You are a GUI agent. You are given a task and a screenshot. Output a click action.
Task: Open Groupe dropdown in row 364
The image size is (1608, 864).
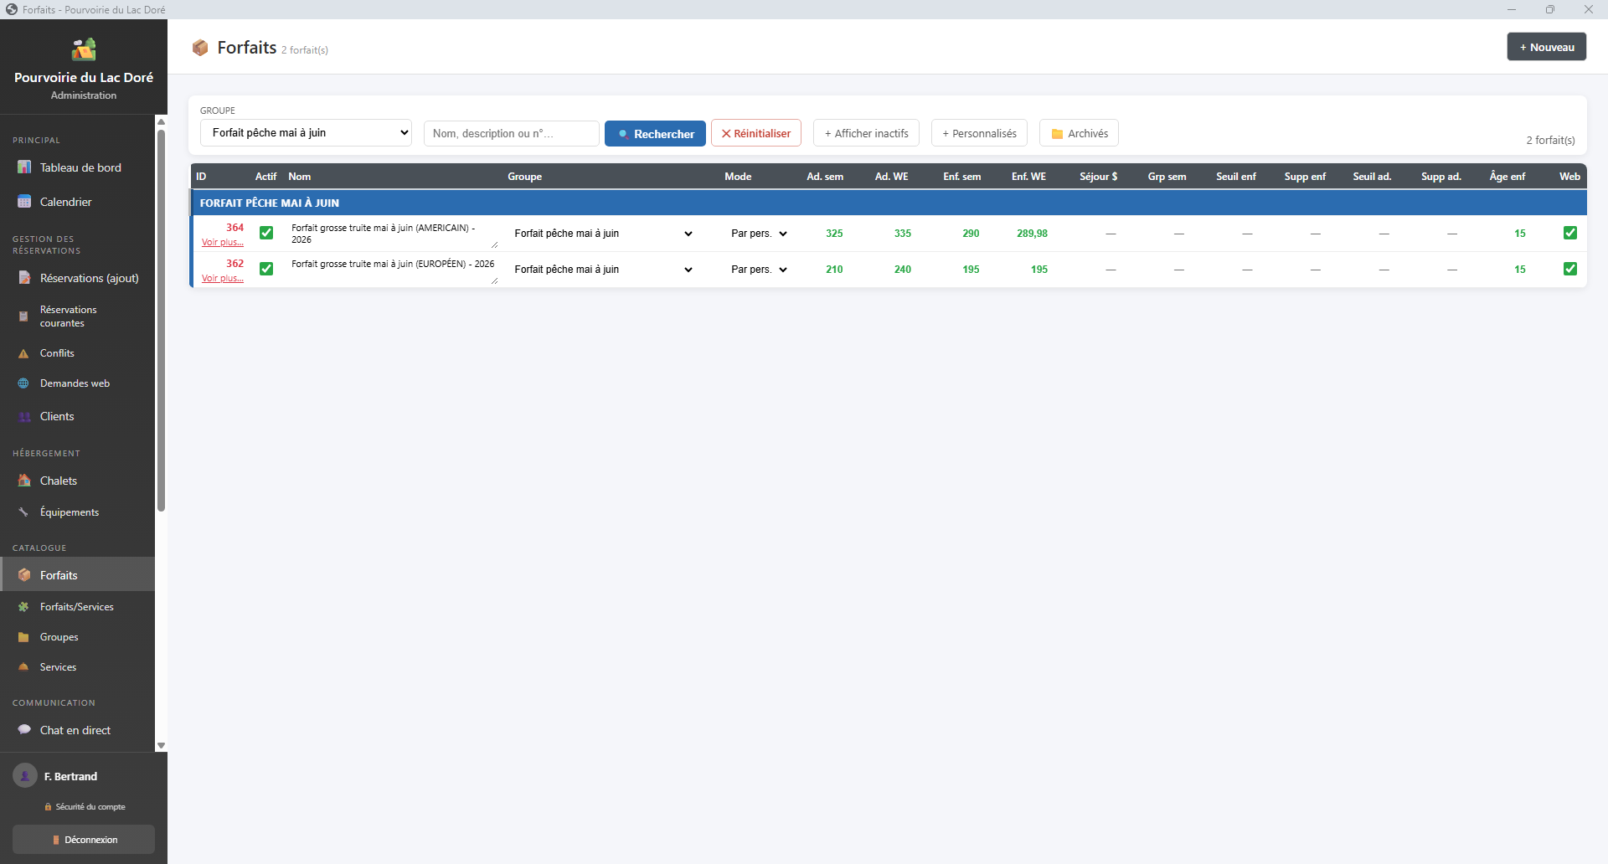603,234
